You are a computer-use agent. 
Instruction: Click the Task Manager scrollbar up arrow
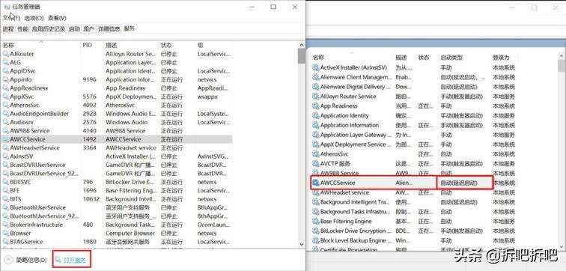click(x=302, y=45)
